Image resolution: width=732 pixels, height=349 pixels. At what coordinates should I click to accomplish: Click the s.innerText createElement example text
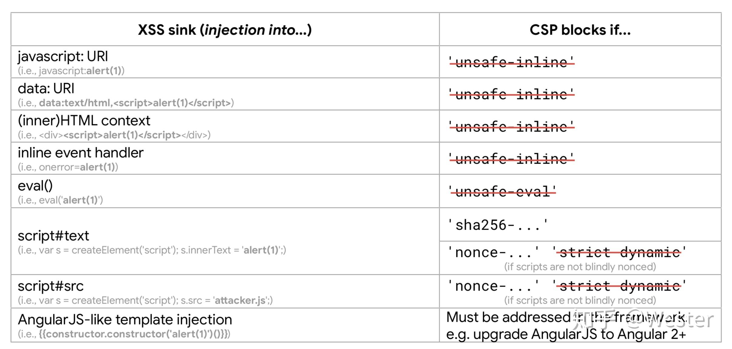[x=152, y=250]
